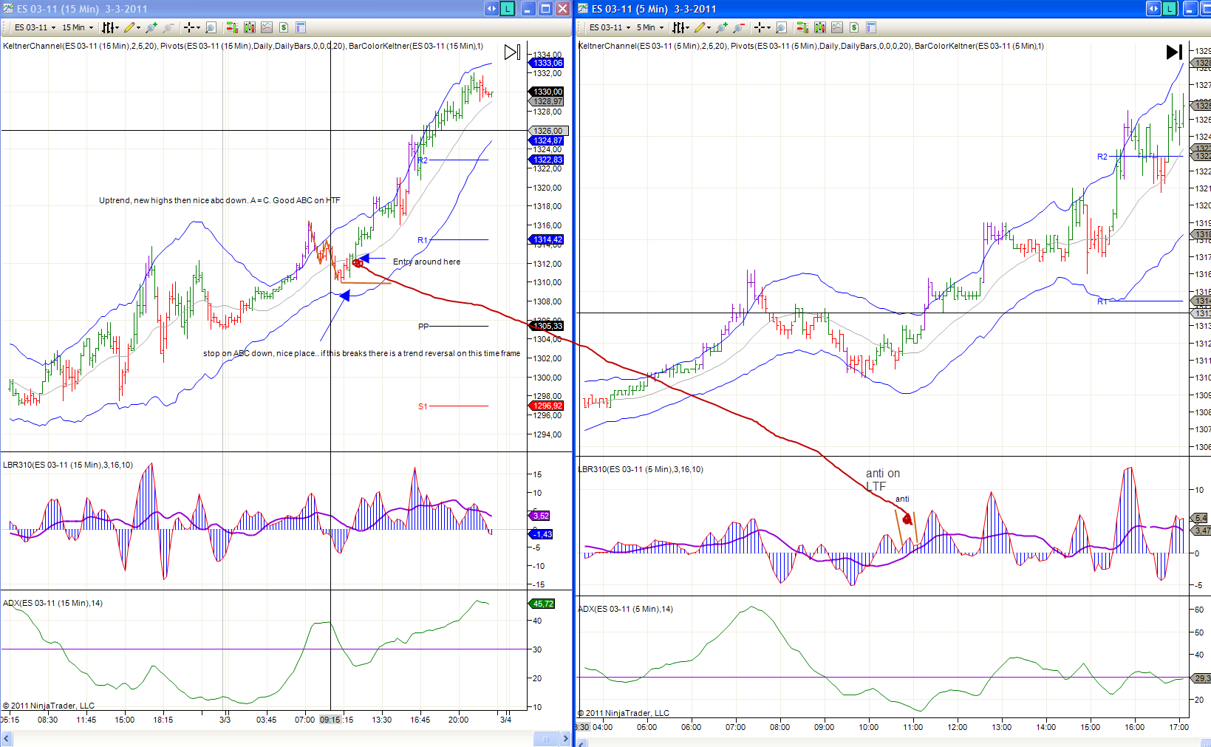Image resolution: width=1211 pixels, height=747 pixels.
Task: Toggle the arrows link button in 15 Min title bar
Action: 491,9
